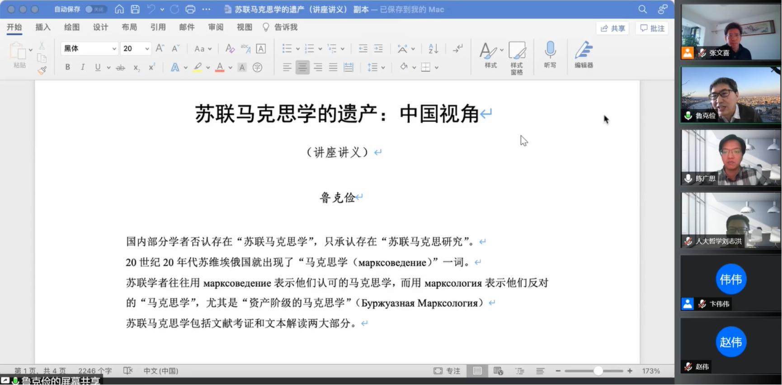
Task: Expand the font size dropdown showing 20
Action: [147, 49]
